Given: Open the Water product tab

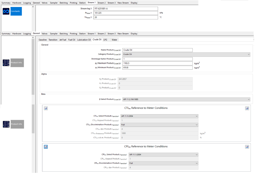Looking at the screenshot, I should coord(114,40).
